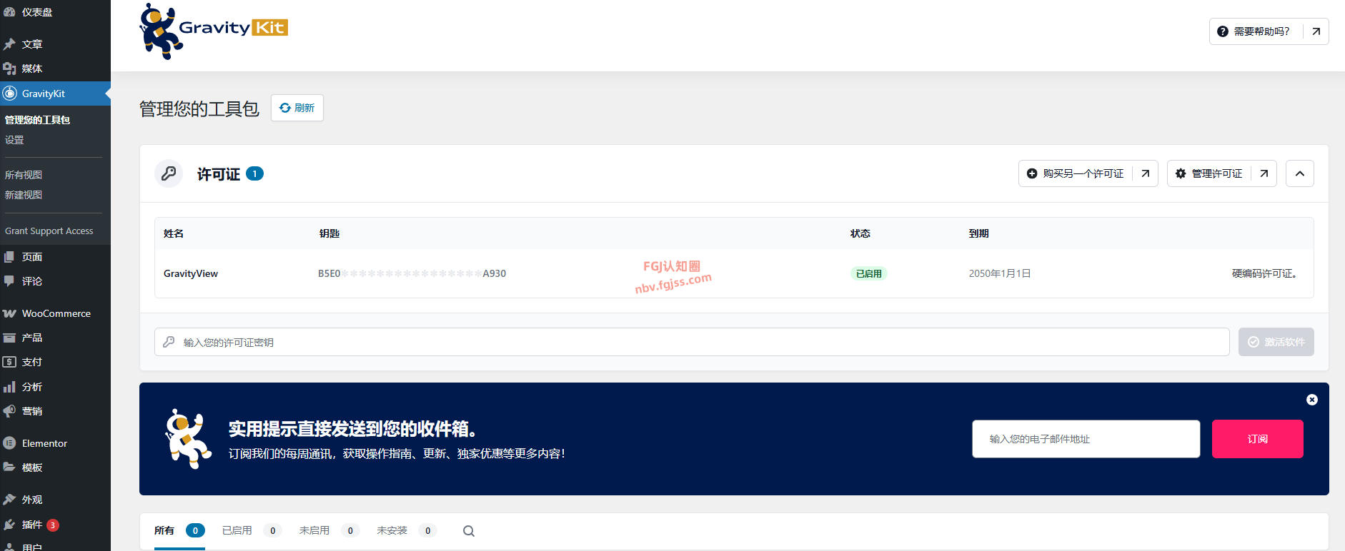The width and height of the screenshot is (1345, 551).
Task: Select the 已启用 tab
Action: 252,530
